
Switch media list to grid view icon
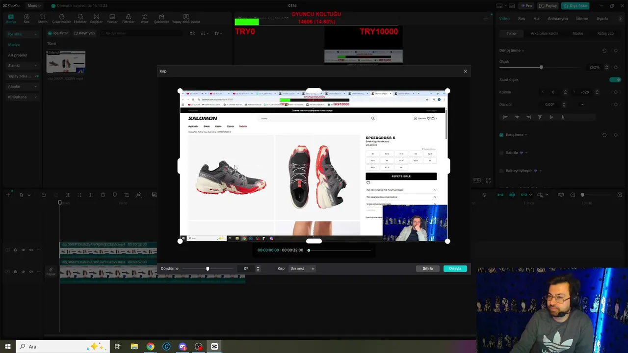pos(192,33)
